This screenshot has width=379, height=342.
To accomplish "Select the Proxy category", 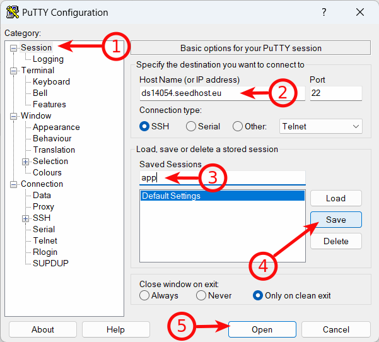I will tap(44, 207).
